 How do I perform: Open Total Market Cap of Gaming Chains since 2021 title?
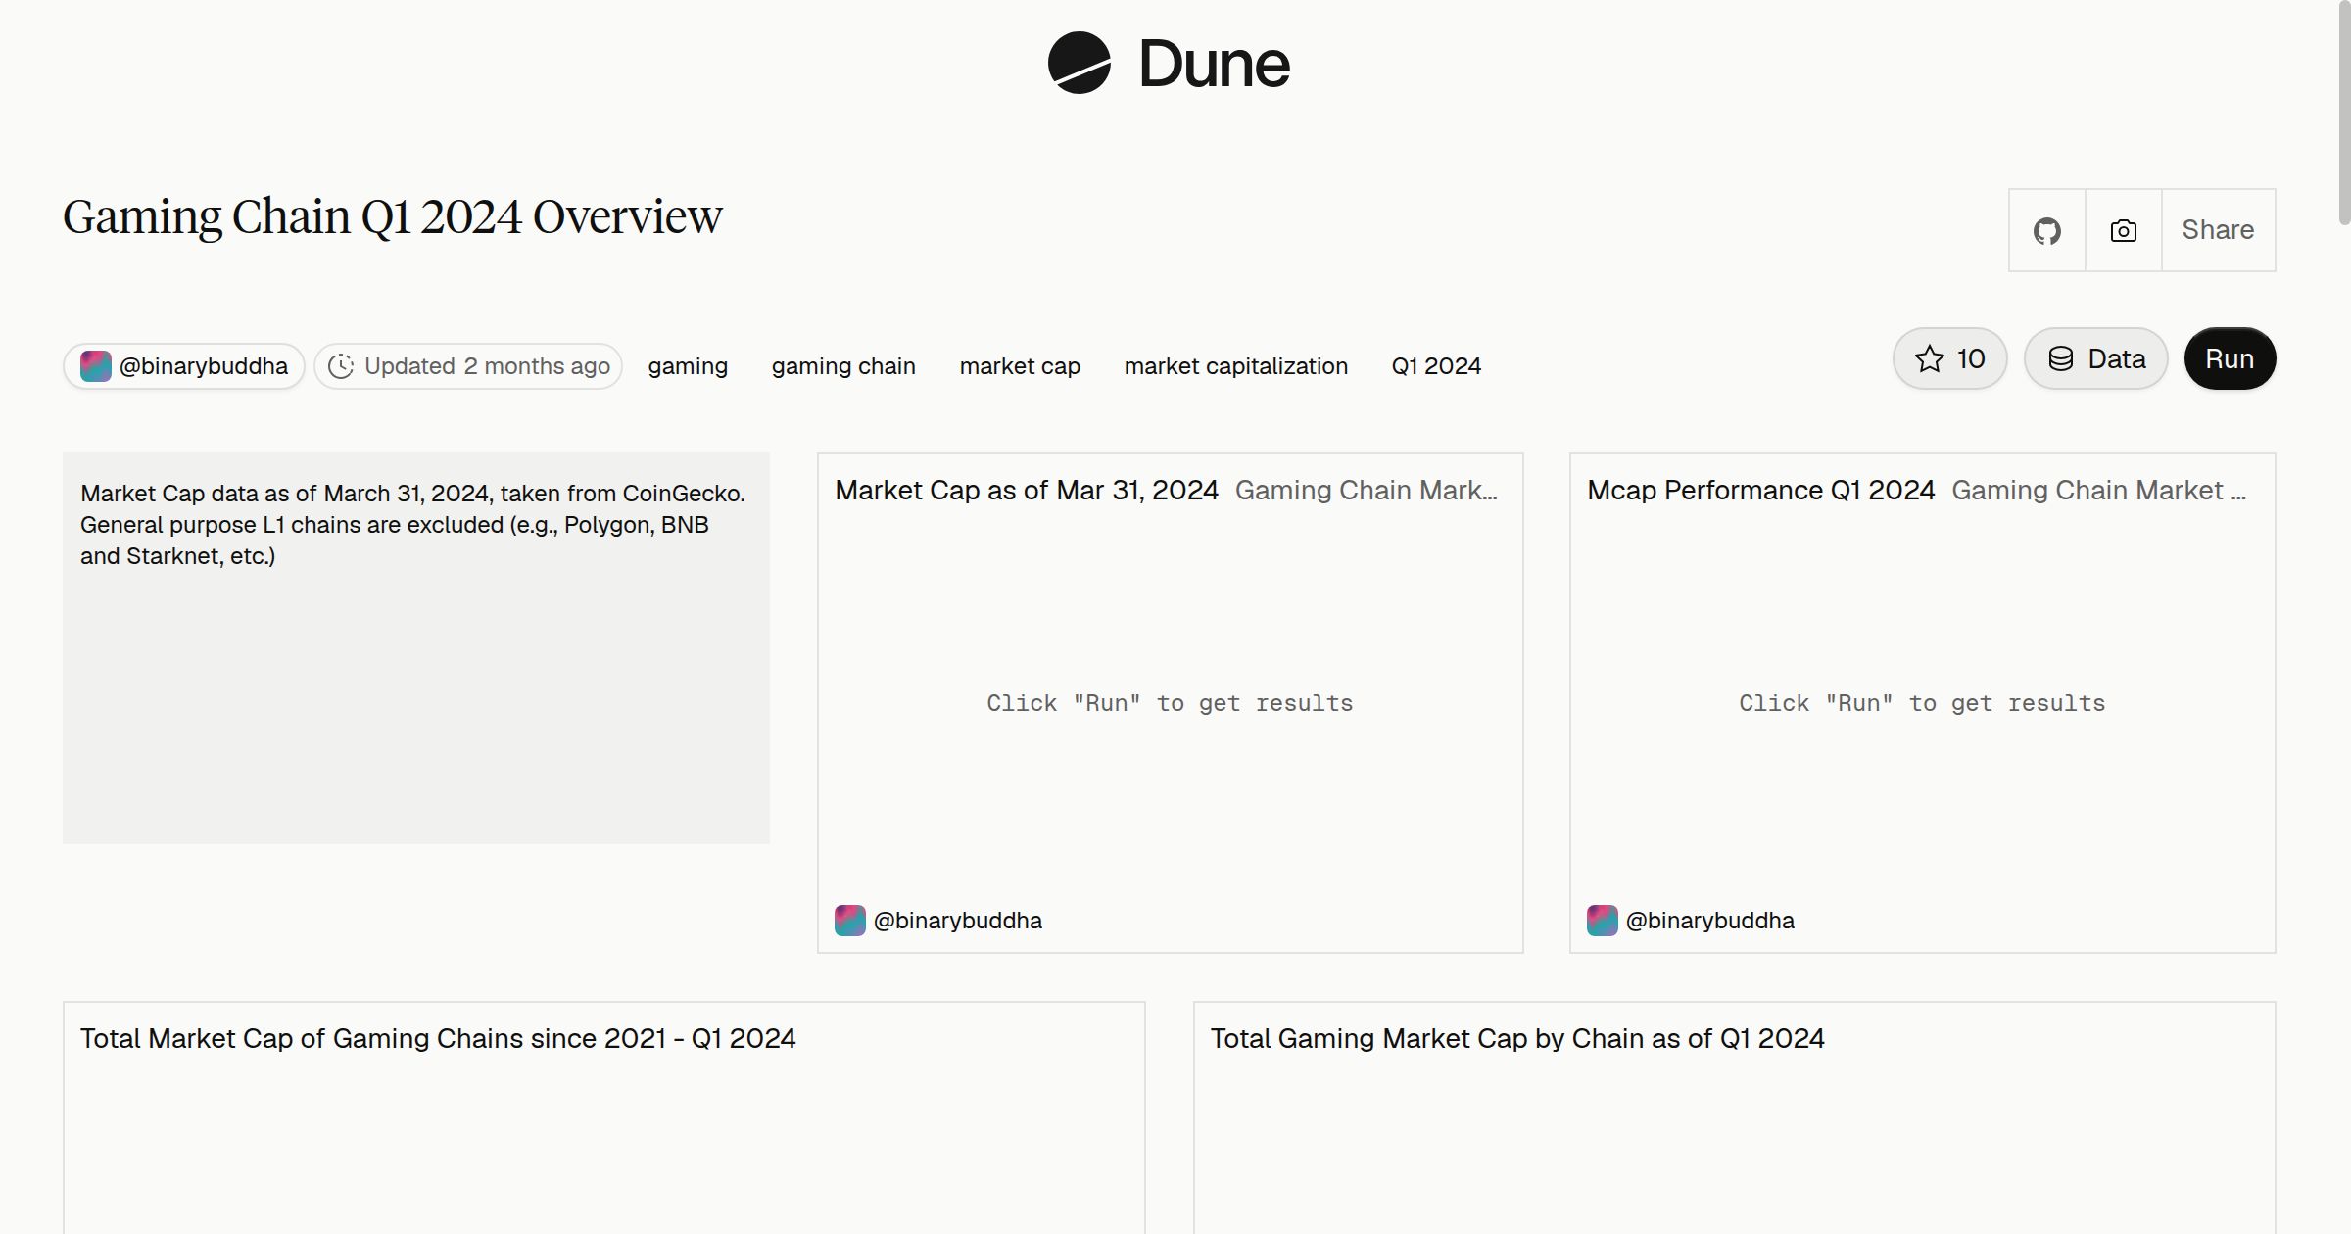[x=438, y=1038]
